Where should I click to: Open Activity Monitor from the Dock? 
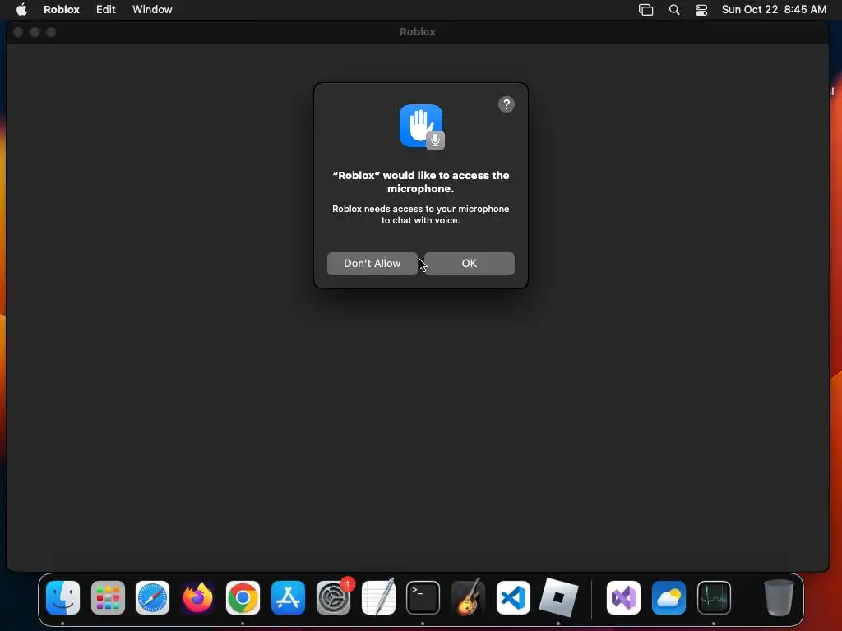714,598
